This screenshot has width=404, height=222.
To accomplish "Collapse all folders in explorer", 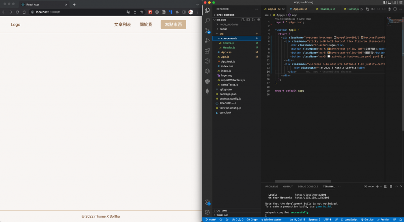I will (x=258, y=20).
